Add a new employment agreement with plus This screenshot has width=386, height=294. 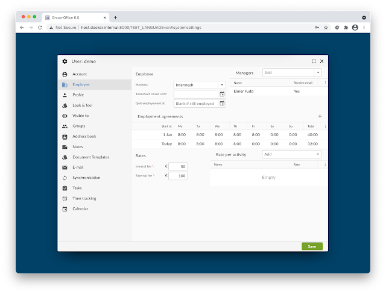tap(320, 116)
